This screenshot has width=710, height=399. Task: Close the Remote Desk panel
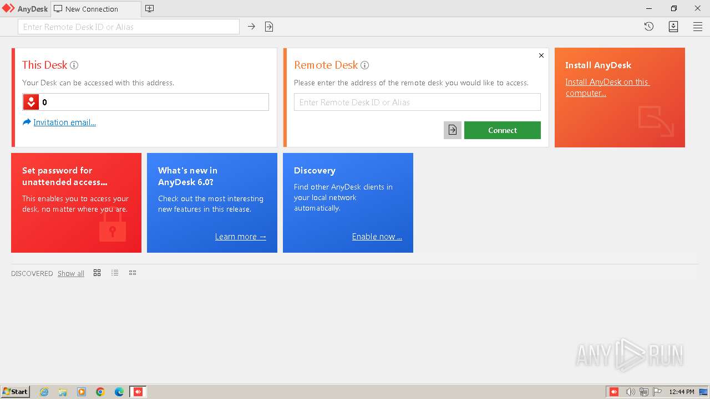(541, 55)
